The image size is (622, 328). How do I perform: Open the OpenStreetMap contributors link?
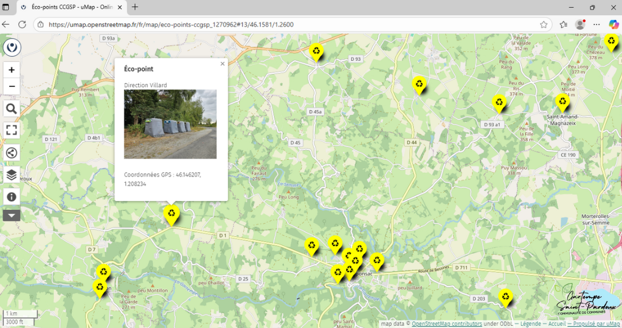click(446, 324)
